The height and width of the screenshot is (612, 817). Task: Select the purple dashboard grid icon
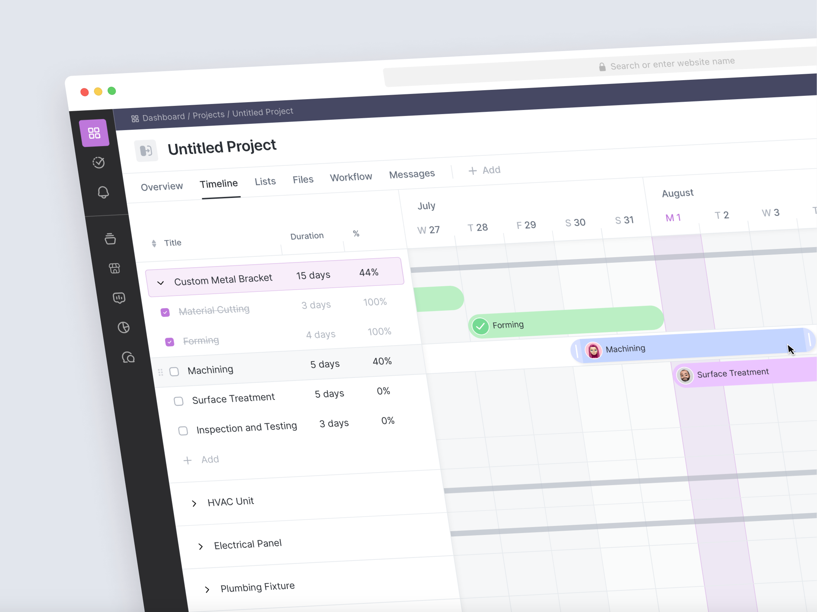(x=94, y=133)
